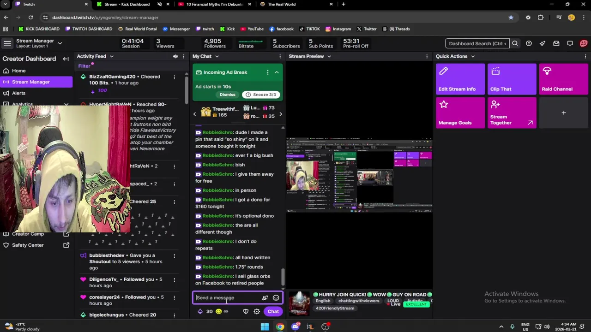Collapse the Creator Dashboard sidebar arrow

coord(66,59)
